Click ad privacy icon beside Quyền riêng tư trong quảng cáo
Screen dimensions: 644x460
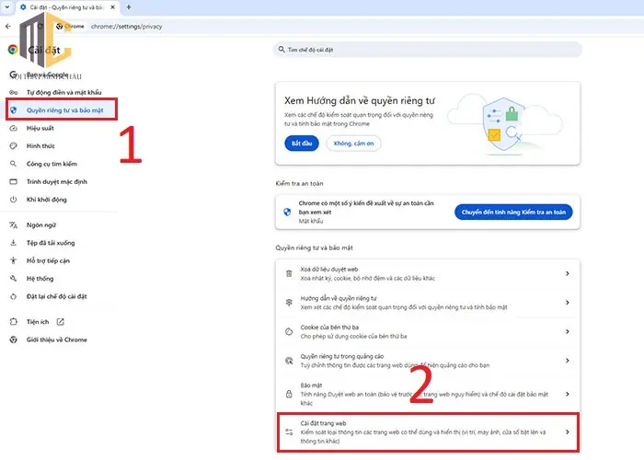click(289, 361)
